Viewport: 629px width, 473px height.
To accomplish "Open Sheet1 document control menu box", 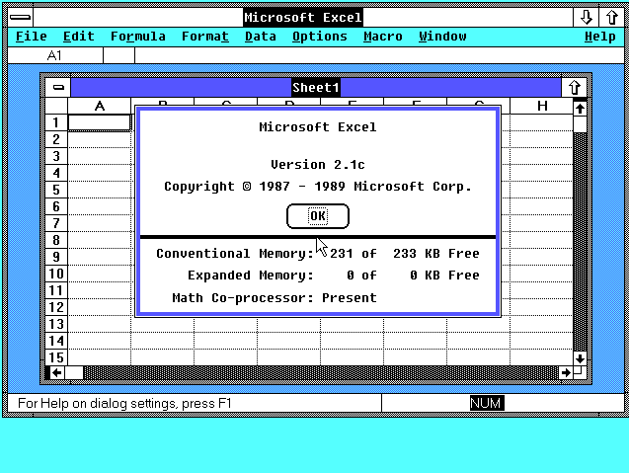I will pos(59,88).
